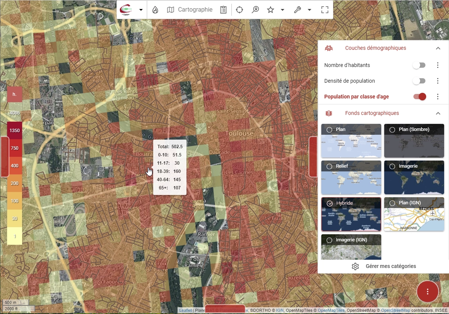Follow the OpenStreetMap attribution link

coord(396,310)
